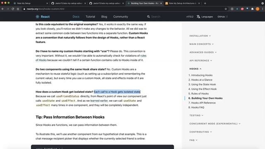265x149 pixels.
Task: Close the Building Your Own Hooks tab
Action: (x=161, y=3)
